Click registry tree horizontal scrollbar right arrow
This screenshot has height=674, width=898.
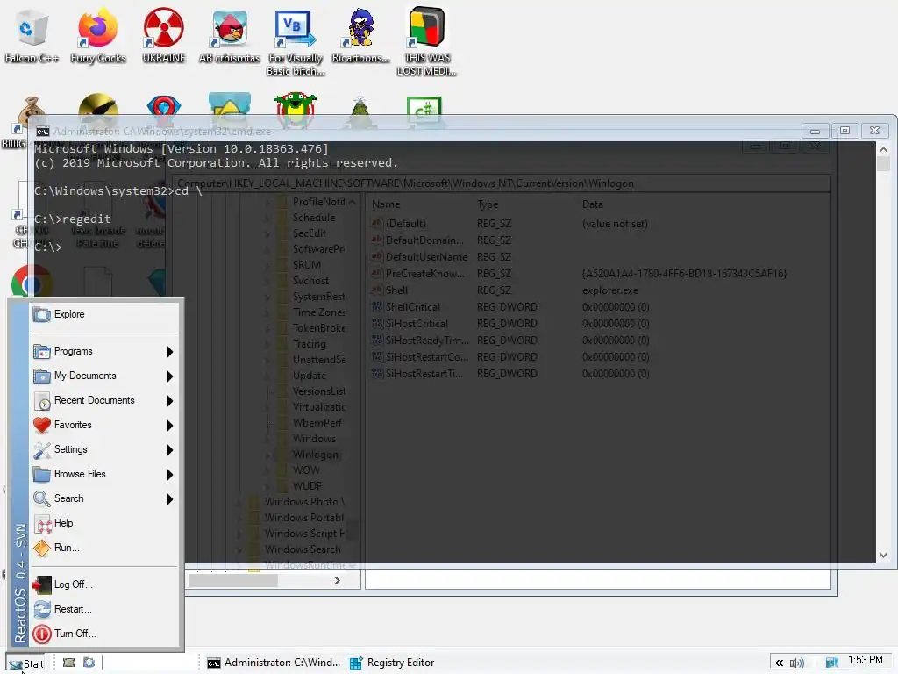[x=338, y=581]
